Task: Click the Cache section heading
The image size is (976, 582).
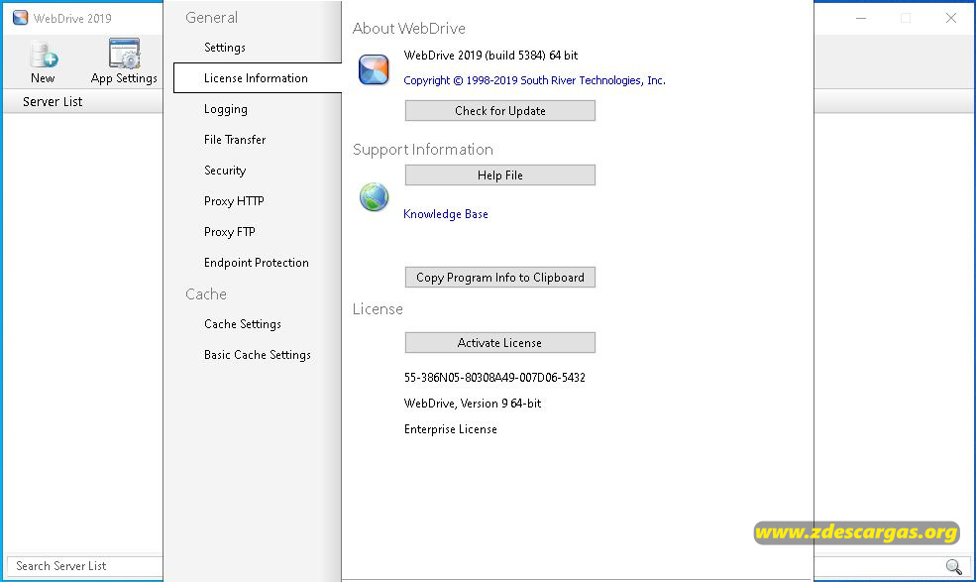Action: 206,294
